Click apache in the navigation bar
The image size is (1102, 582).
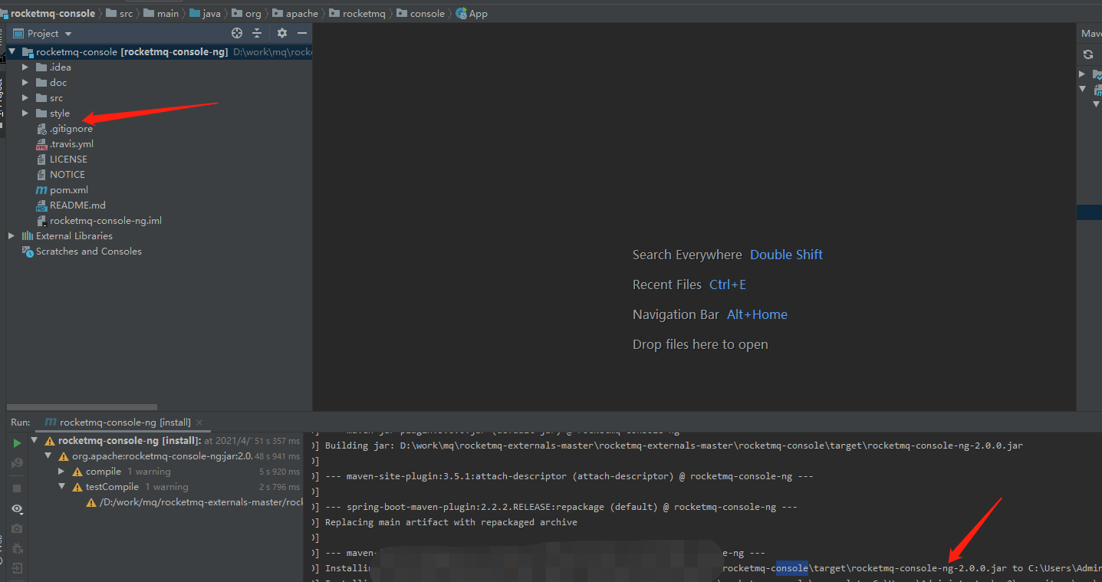[302, 13]
